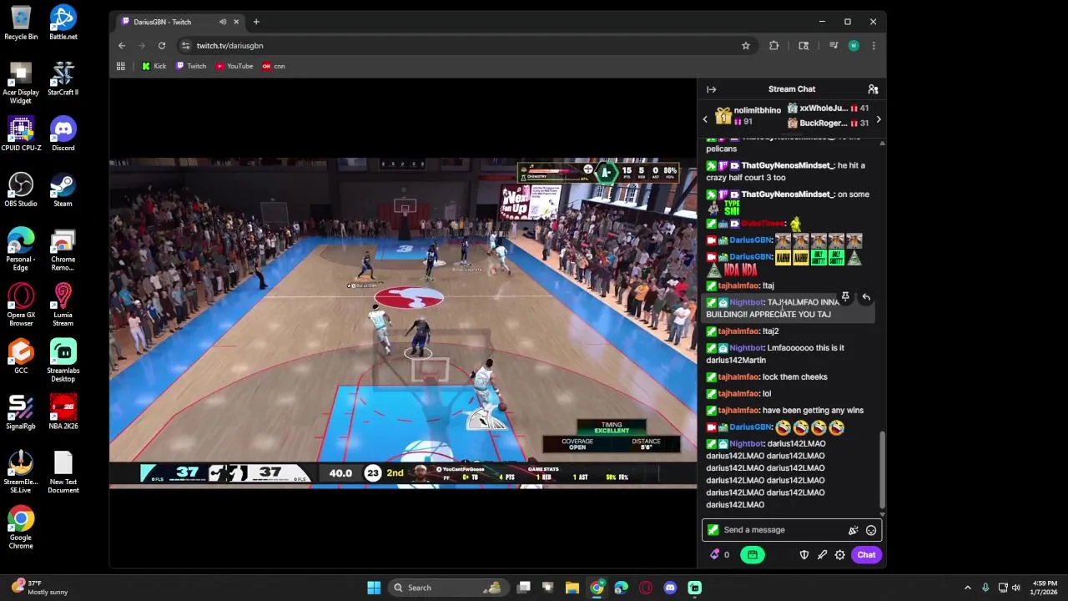Reload the Twitch page

tap(162, 46)
